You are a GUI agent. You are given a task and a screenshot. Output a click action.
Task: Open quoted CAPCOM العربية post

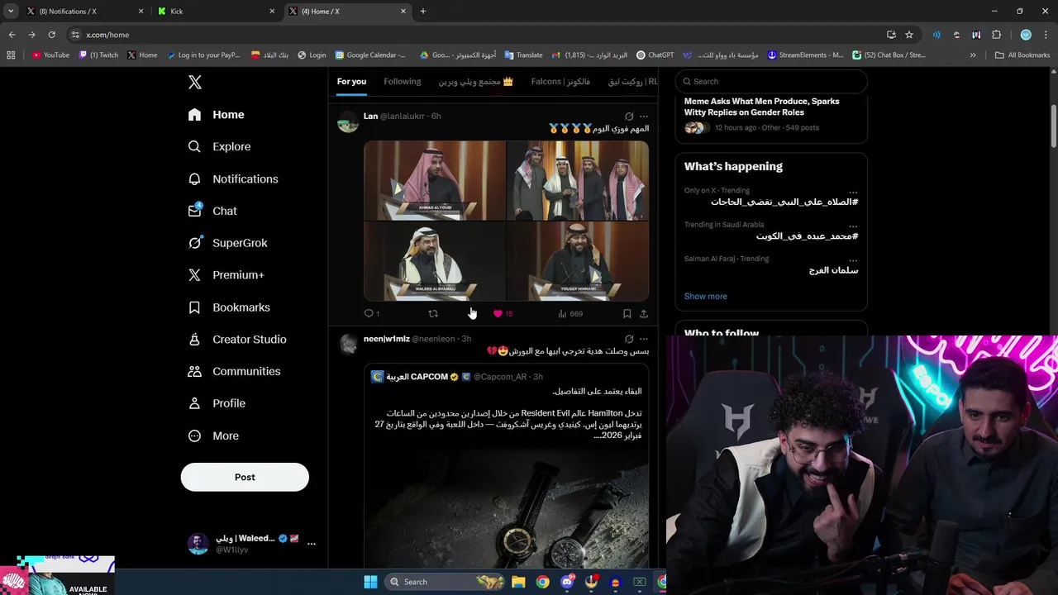pos(506,467)
